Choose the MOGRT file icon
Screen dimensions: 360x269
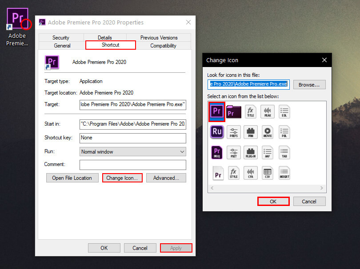click(x=284, y=173)
